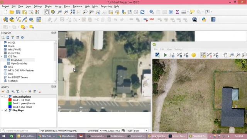Viewport: 247px width, 139px height.
Task: Open the Processing menu
Action: (x=106, y=7)
